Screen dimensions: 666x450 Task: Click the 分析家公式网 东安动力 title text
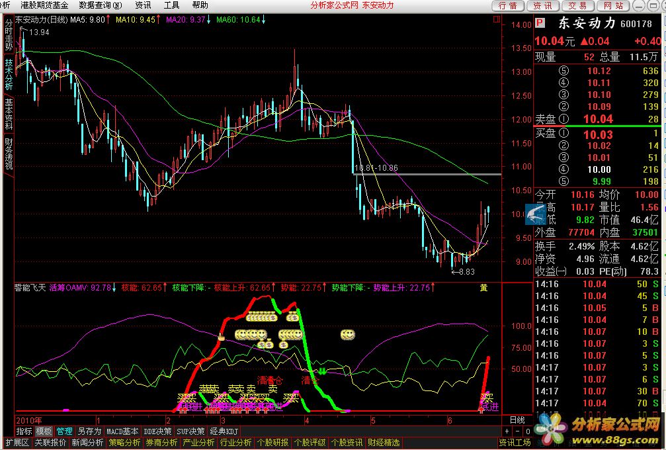(352, 5)
